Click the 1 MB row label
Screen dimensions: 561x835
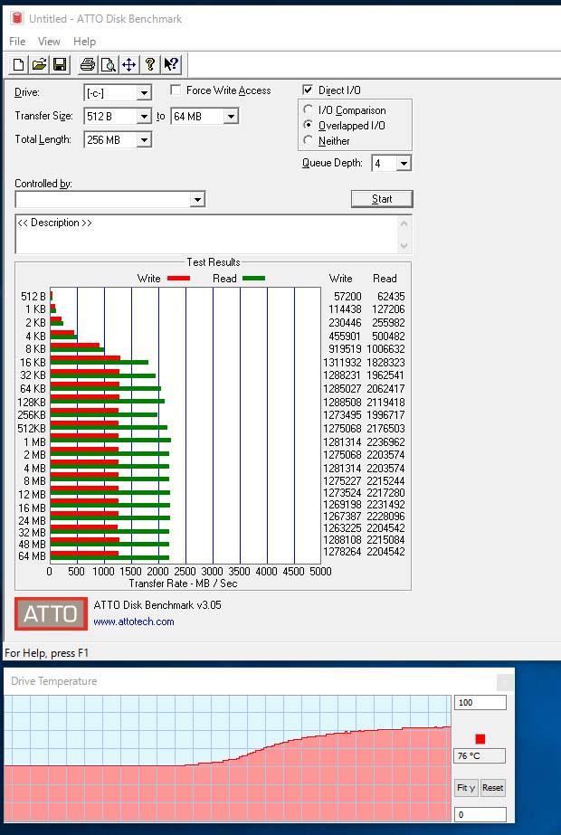coord(34,442)
